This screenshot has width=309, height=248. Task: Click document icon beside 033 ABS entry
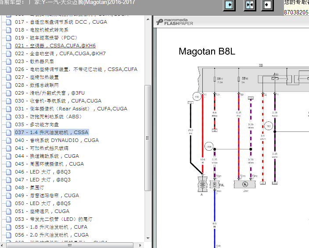click(x=8, y=117)
